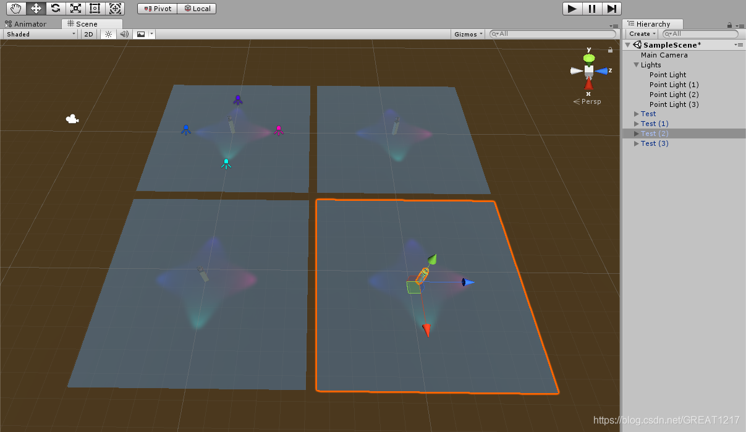This screenshot has height=432, width=746.
Task: Click the blue Z move handle arrow
Action: tap(468, 282)
